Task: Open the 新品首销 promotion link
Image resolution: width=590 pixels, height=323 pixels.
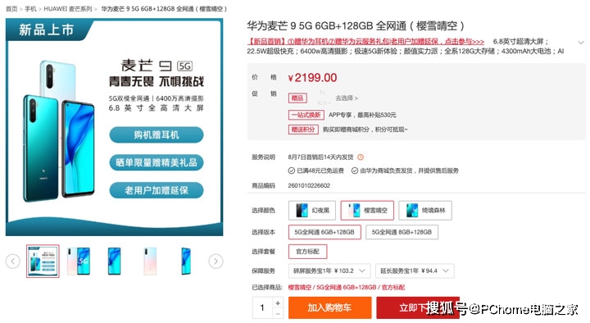Action: tap(365, 42)
